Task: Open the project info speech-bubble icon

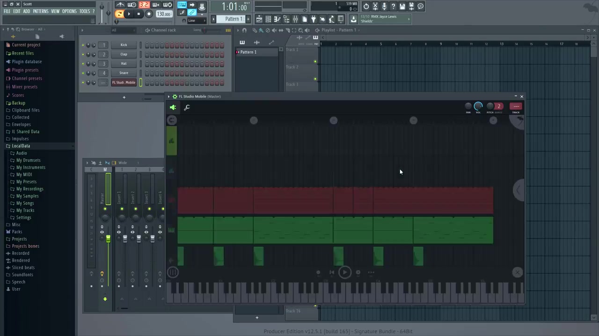Action: 420,6
